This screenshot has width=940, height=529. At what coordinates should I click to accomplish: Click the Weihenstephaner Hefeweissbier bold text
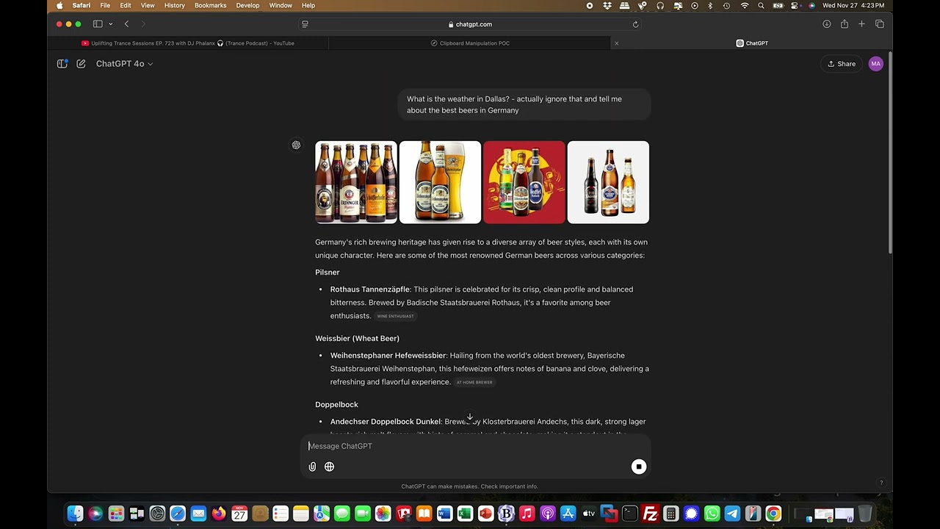(x=388, y=356)
